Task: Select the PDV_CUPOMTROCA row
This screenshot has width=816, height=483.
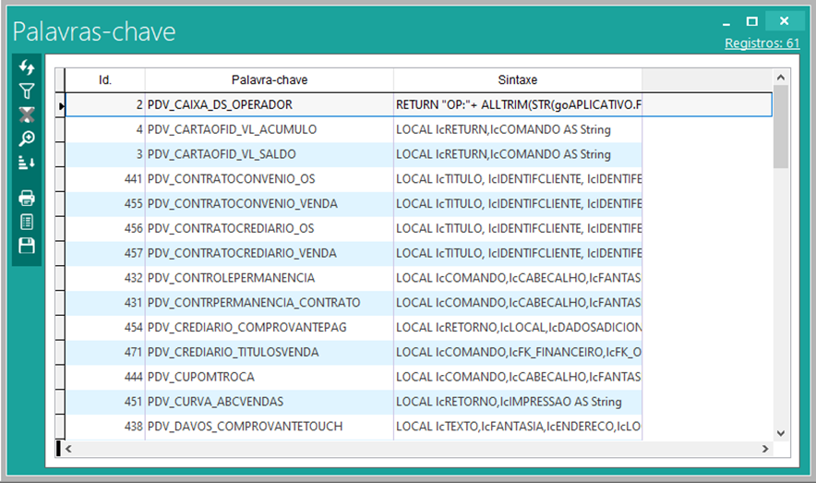Action: pyautogui.click(x=268, y=377)
